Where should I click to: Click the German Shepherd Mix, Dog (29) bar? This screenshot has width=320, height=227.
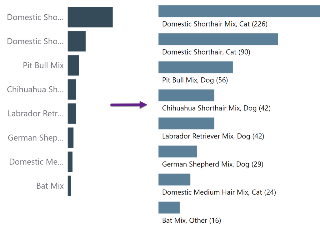177,152
